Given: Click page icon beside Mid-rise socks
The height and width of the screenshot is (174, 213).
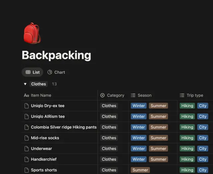Looking at the screenshot, I should [x=27, y=138].
